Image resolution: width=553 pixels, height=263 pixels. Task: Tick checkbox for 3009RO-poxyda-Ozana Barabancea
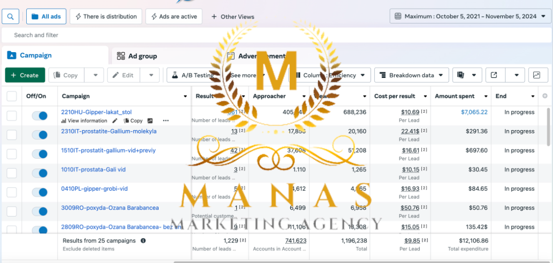[x=11, y=211]
